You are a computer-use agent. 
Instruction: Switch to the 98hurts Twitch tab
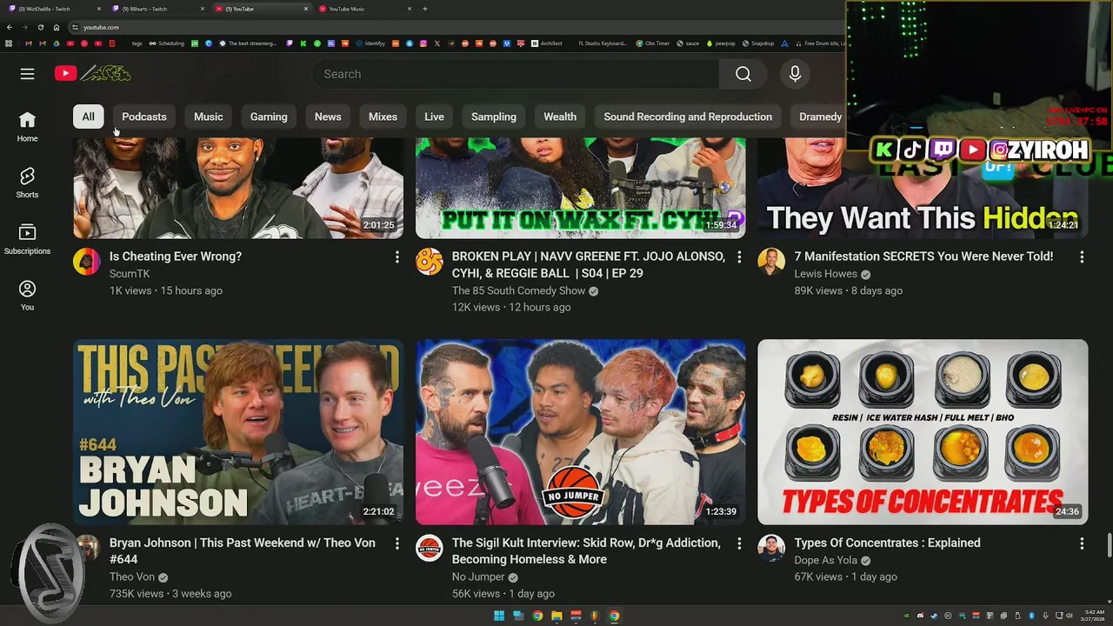click(157, 9)
